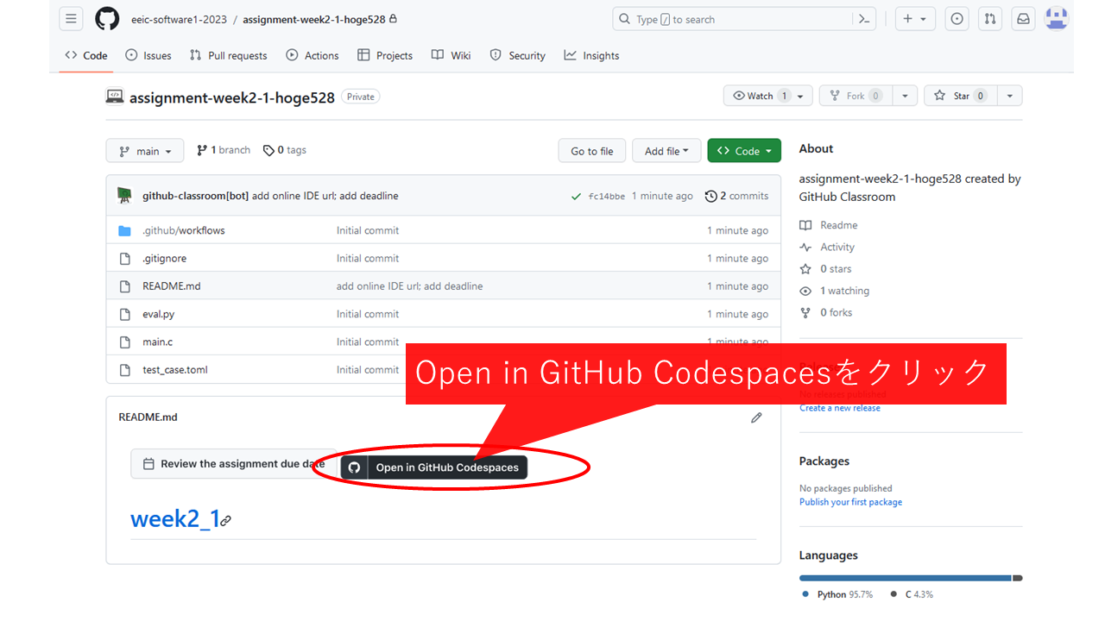Image resolution: width=1105 pixels, height=621 pixels.
Task: Click Open in GitHub Codespaces button
Action: (435, 467)
